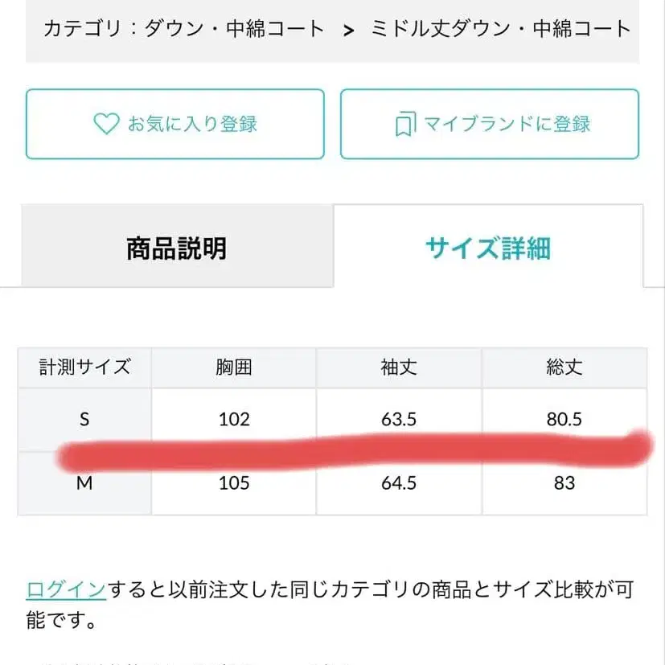The image size is (665, 665).
Task: Click the 袖丈 column header
Action: (x=399, y=367)
